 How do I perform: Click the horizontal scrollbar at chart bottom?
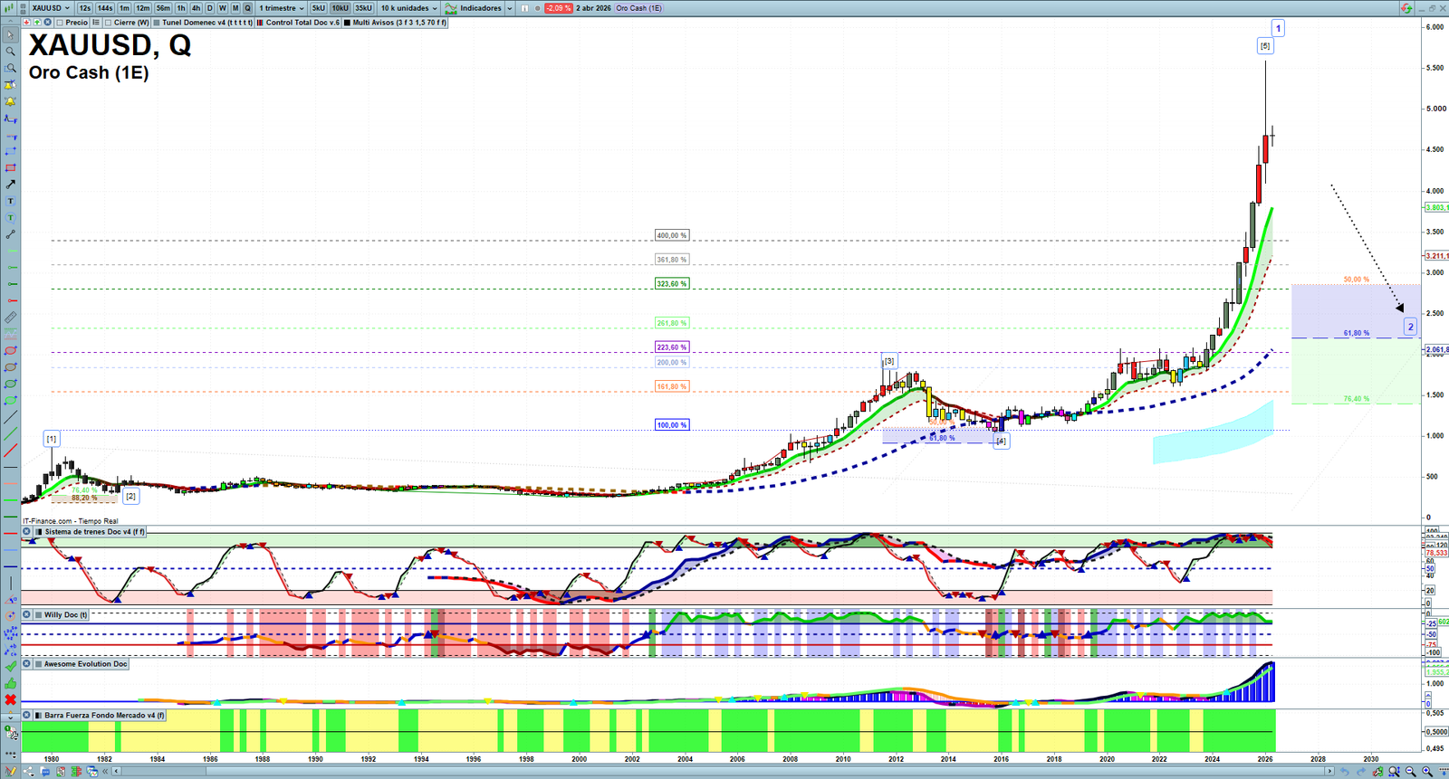tap(724, 772)
